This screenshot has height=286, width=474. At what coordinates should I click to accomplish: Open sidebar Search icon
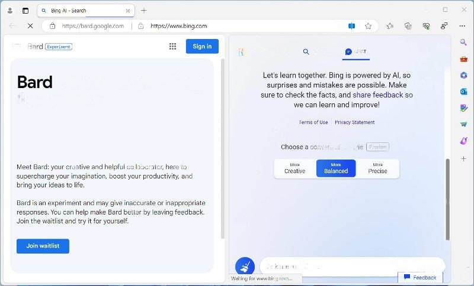coord(463,42)
